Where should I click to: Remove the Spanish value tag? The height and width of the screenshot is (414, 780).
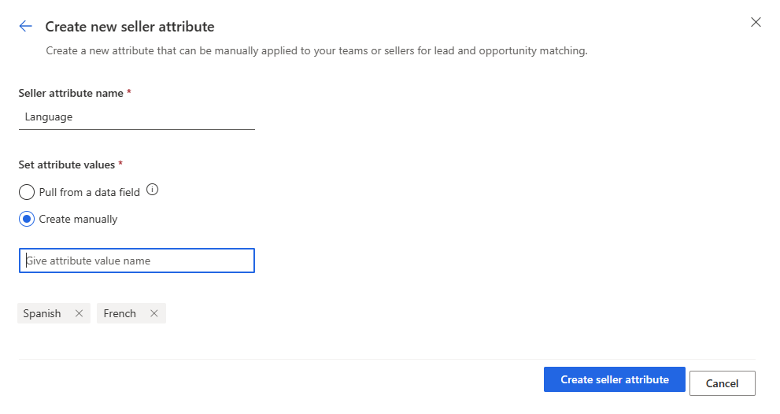[79, 313]
